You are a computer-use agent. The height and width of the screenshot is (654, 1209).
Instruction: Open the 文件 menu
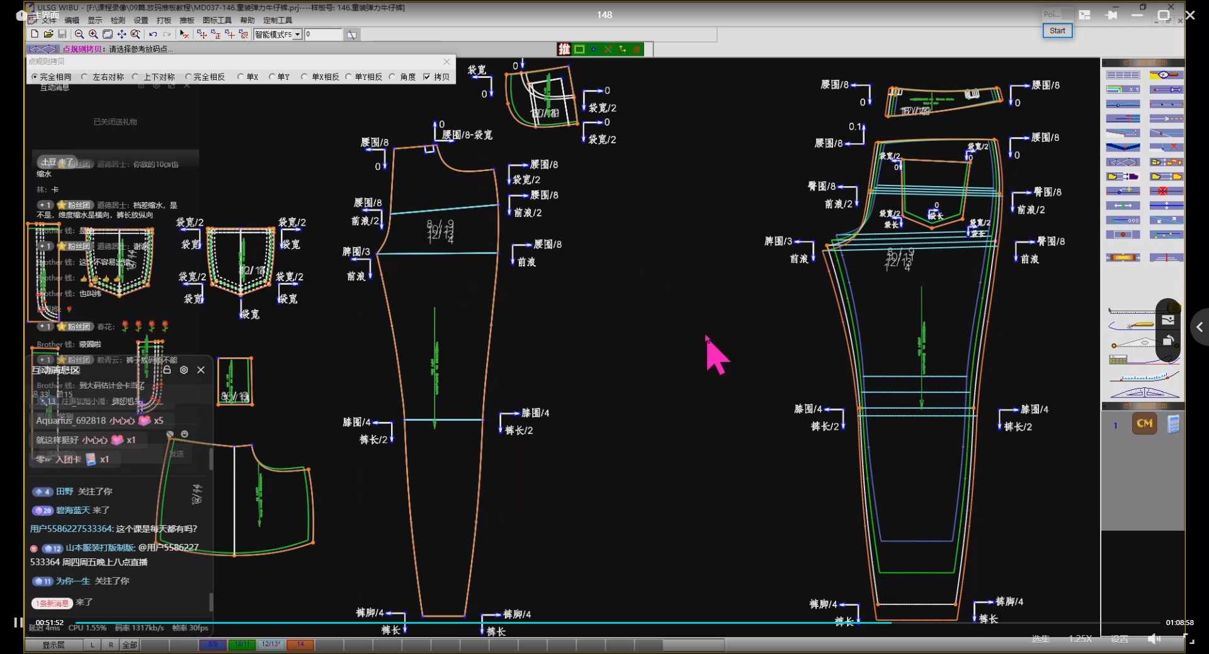tap(49, 20)
